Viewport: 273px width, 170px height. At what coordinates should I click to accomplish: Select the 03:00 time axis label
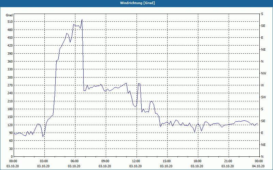pos(45,161)
